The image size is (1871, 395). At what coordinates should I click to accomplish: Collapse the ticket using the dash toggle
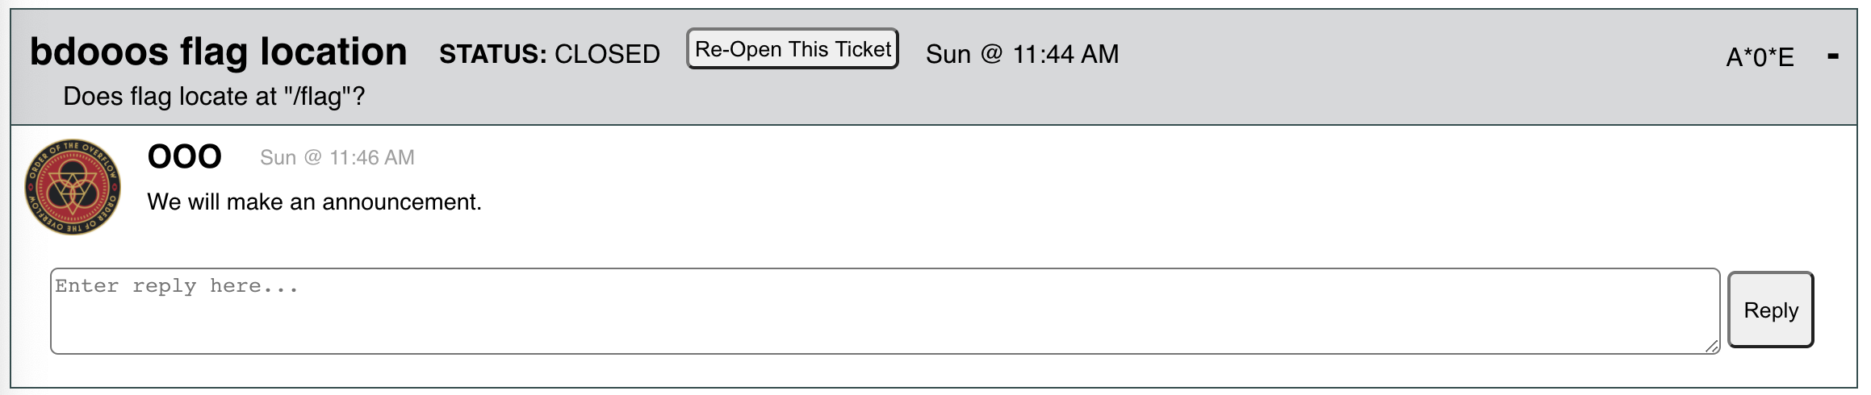coord(1833,56)
